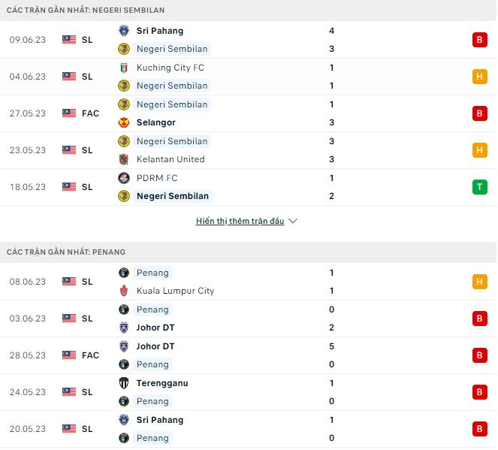
Task: Click the orange H badge for Kuching City match
Action: (479, 77)
